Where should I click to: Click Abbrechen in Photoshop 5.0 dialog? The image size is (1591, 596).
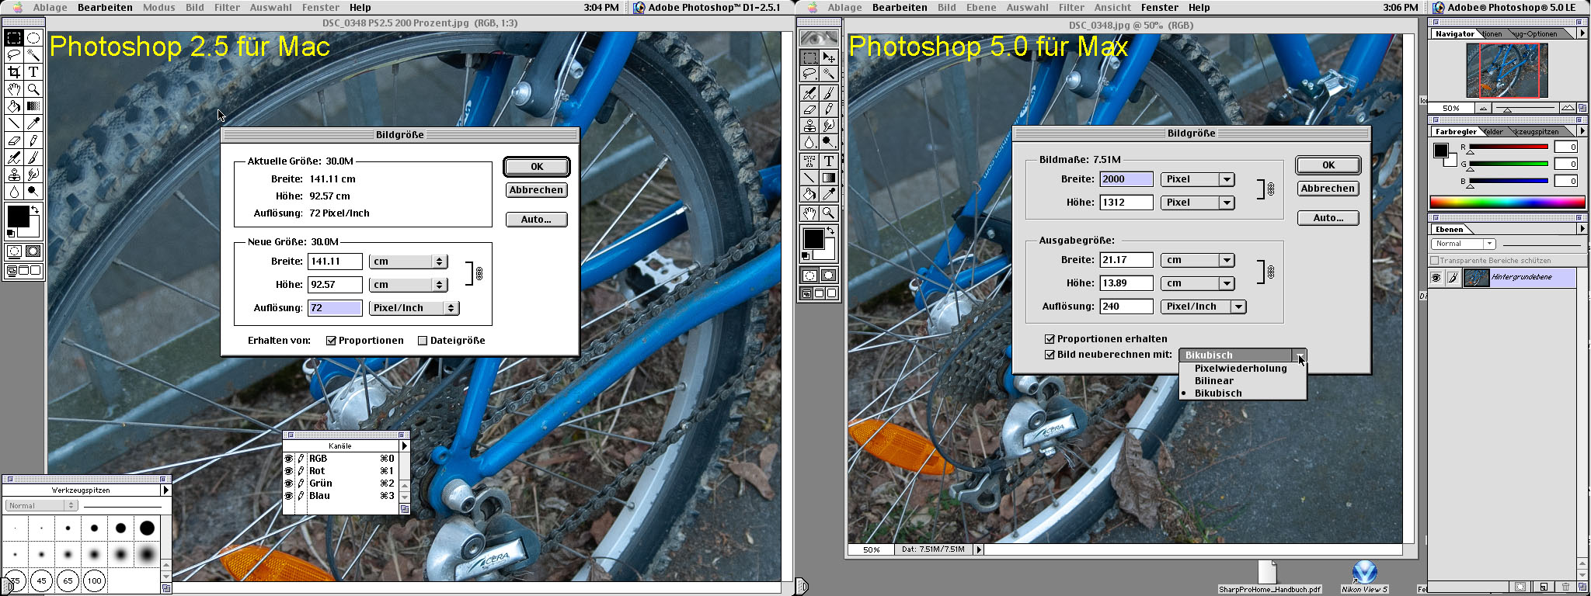(1328, 189)
